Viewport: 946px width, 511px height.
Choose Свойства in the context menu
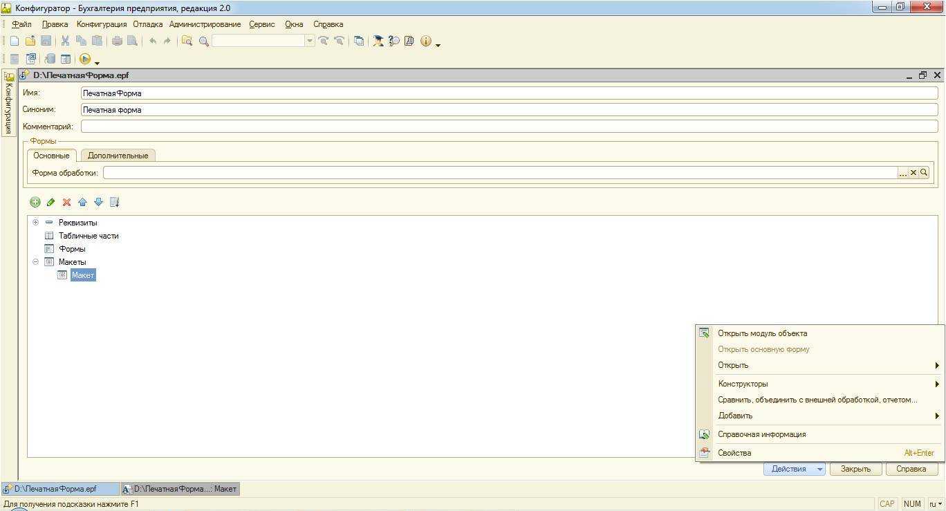click(x=734, y=453)
